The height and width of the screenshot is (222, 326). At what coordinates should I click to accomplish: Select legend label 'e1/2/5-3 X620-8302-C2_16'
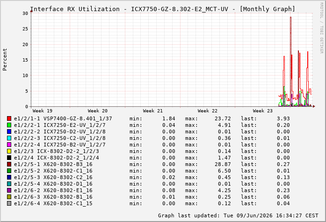click(x=53, y=177)
